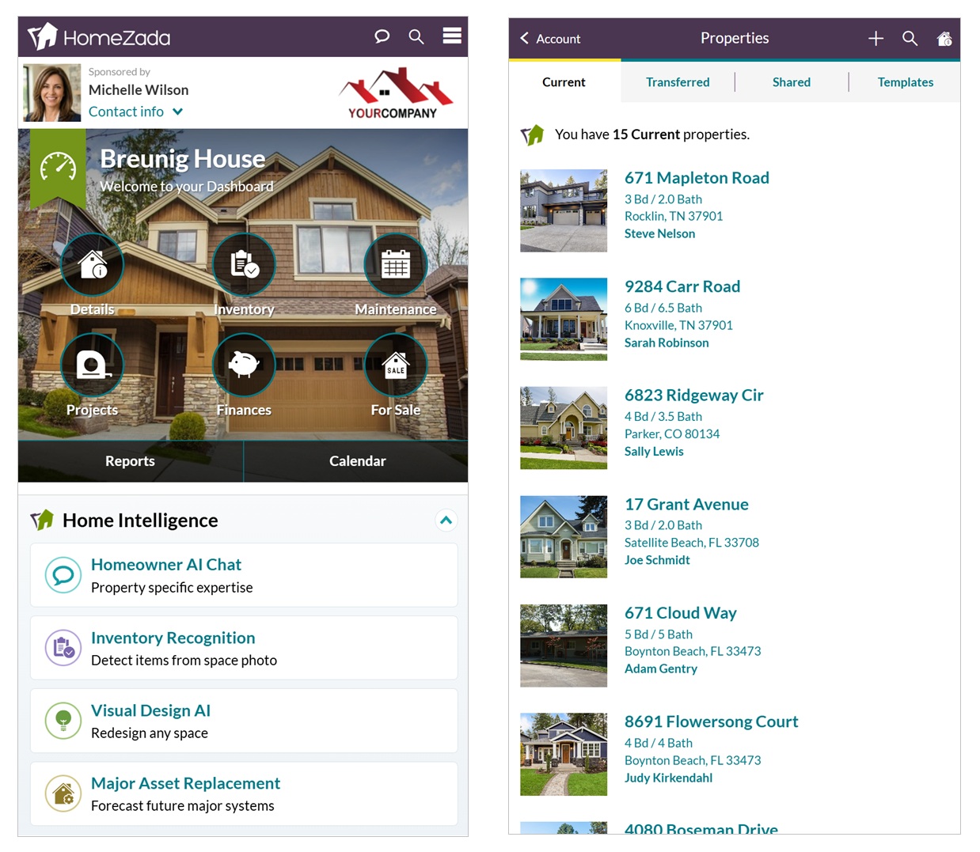Viewport: 980px width, 852px height.
Task: Open 8691 Flowersong Court property
Action: [711, 721]
